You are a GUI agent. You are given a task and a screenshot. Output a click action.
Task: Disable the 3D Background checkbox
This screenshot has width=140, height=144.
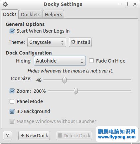(x=12, y=111)
